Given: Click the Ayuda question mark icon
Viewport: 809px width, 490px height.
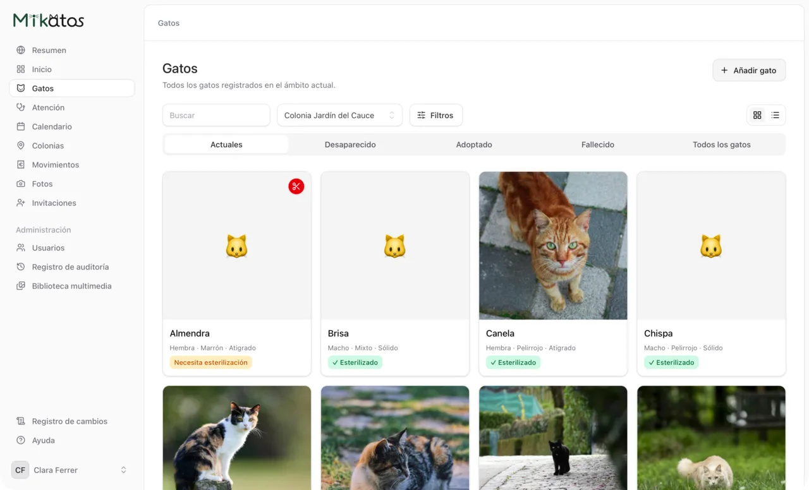Looking at the screenshot, I should coord(21,440).
